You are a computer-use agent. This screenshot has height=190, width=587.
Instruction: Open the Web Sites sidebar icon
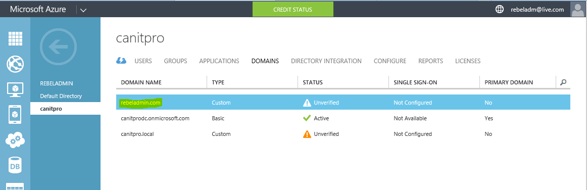[15, 64]
